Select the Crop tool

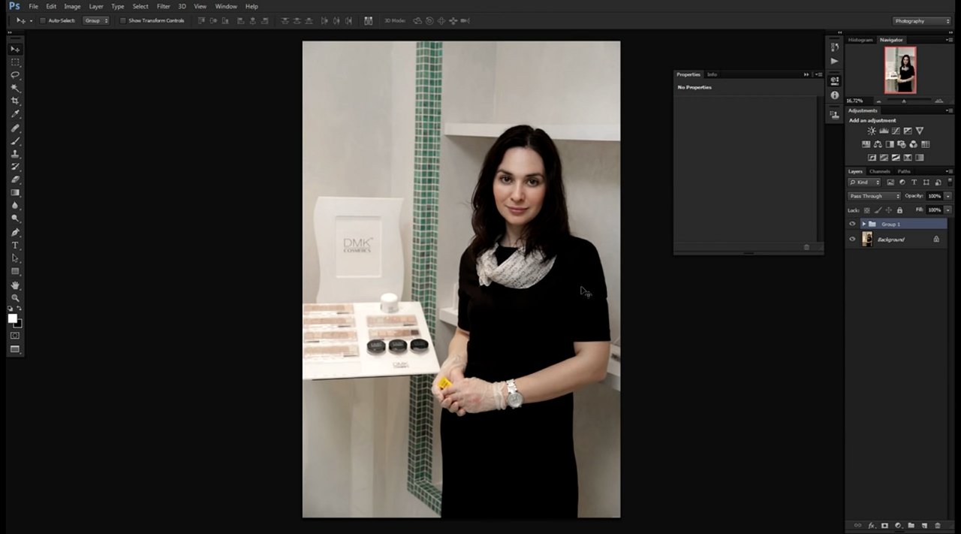(15, 101)
